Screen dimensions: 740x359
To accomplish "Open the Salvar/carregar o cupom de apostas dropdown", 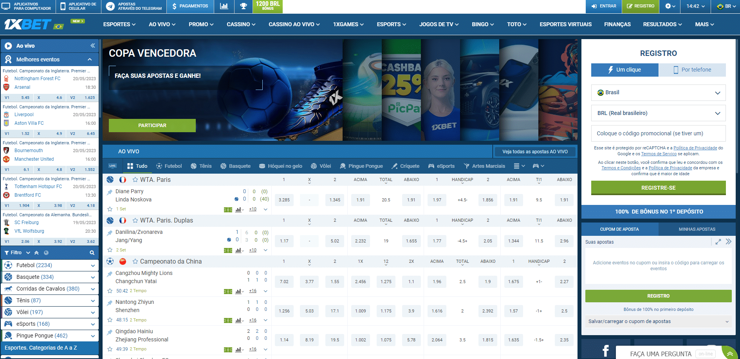I will click(659, 321).
